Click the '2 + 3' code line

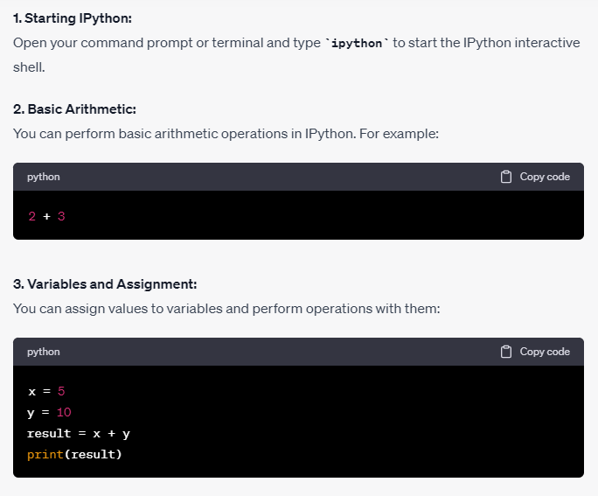[46, 216]
